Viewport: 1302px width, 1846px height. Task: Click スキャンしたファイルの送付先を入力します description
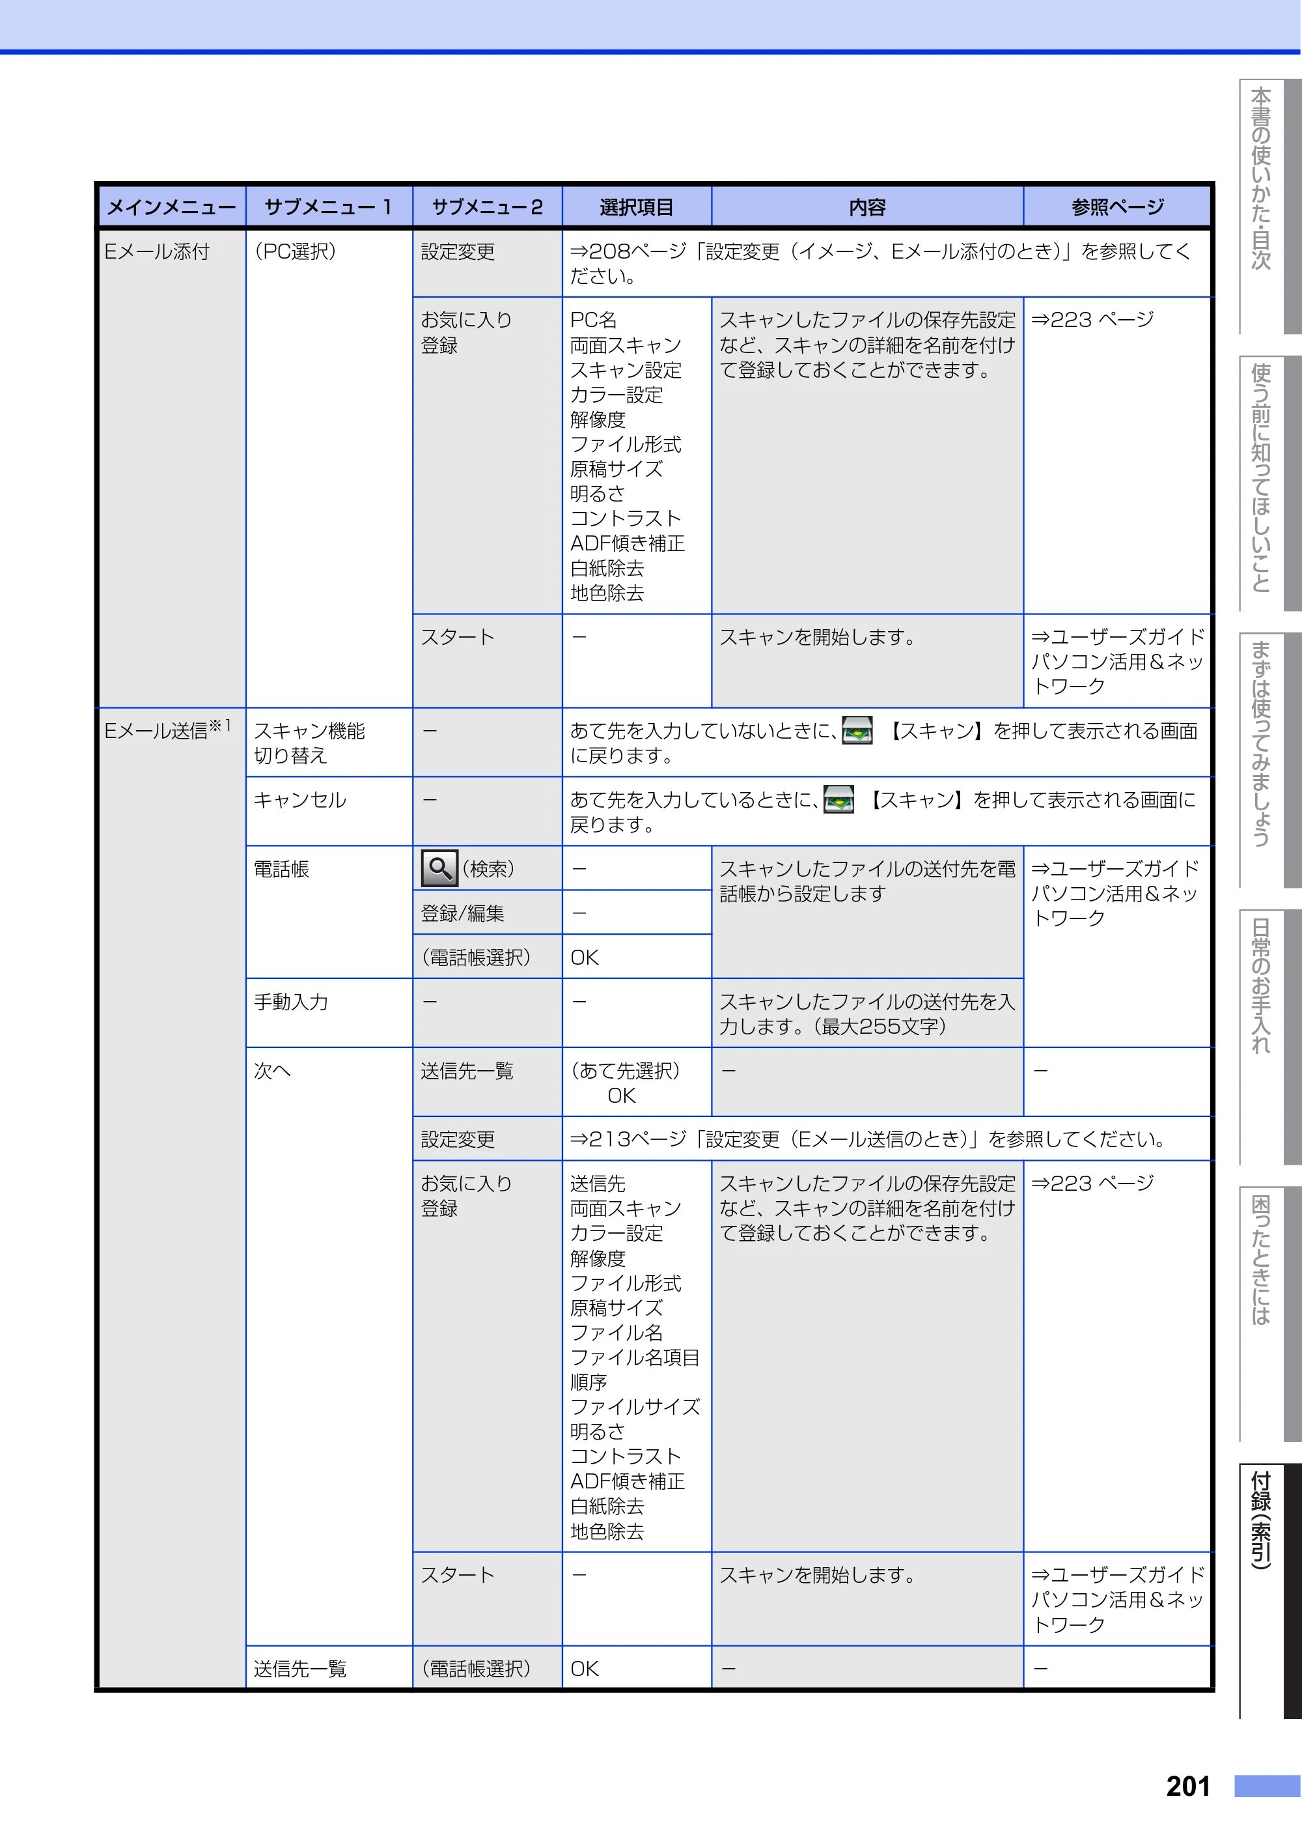click(867, 1013)
